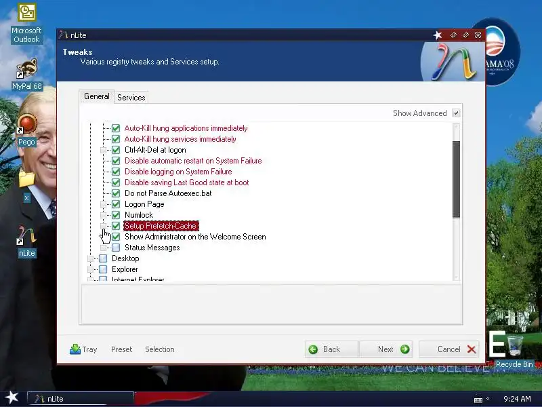Expand the Logon Page tree node
Image resolution: width=542 pixels, height=407 pixels.
[103, 204]
